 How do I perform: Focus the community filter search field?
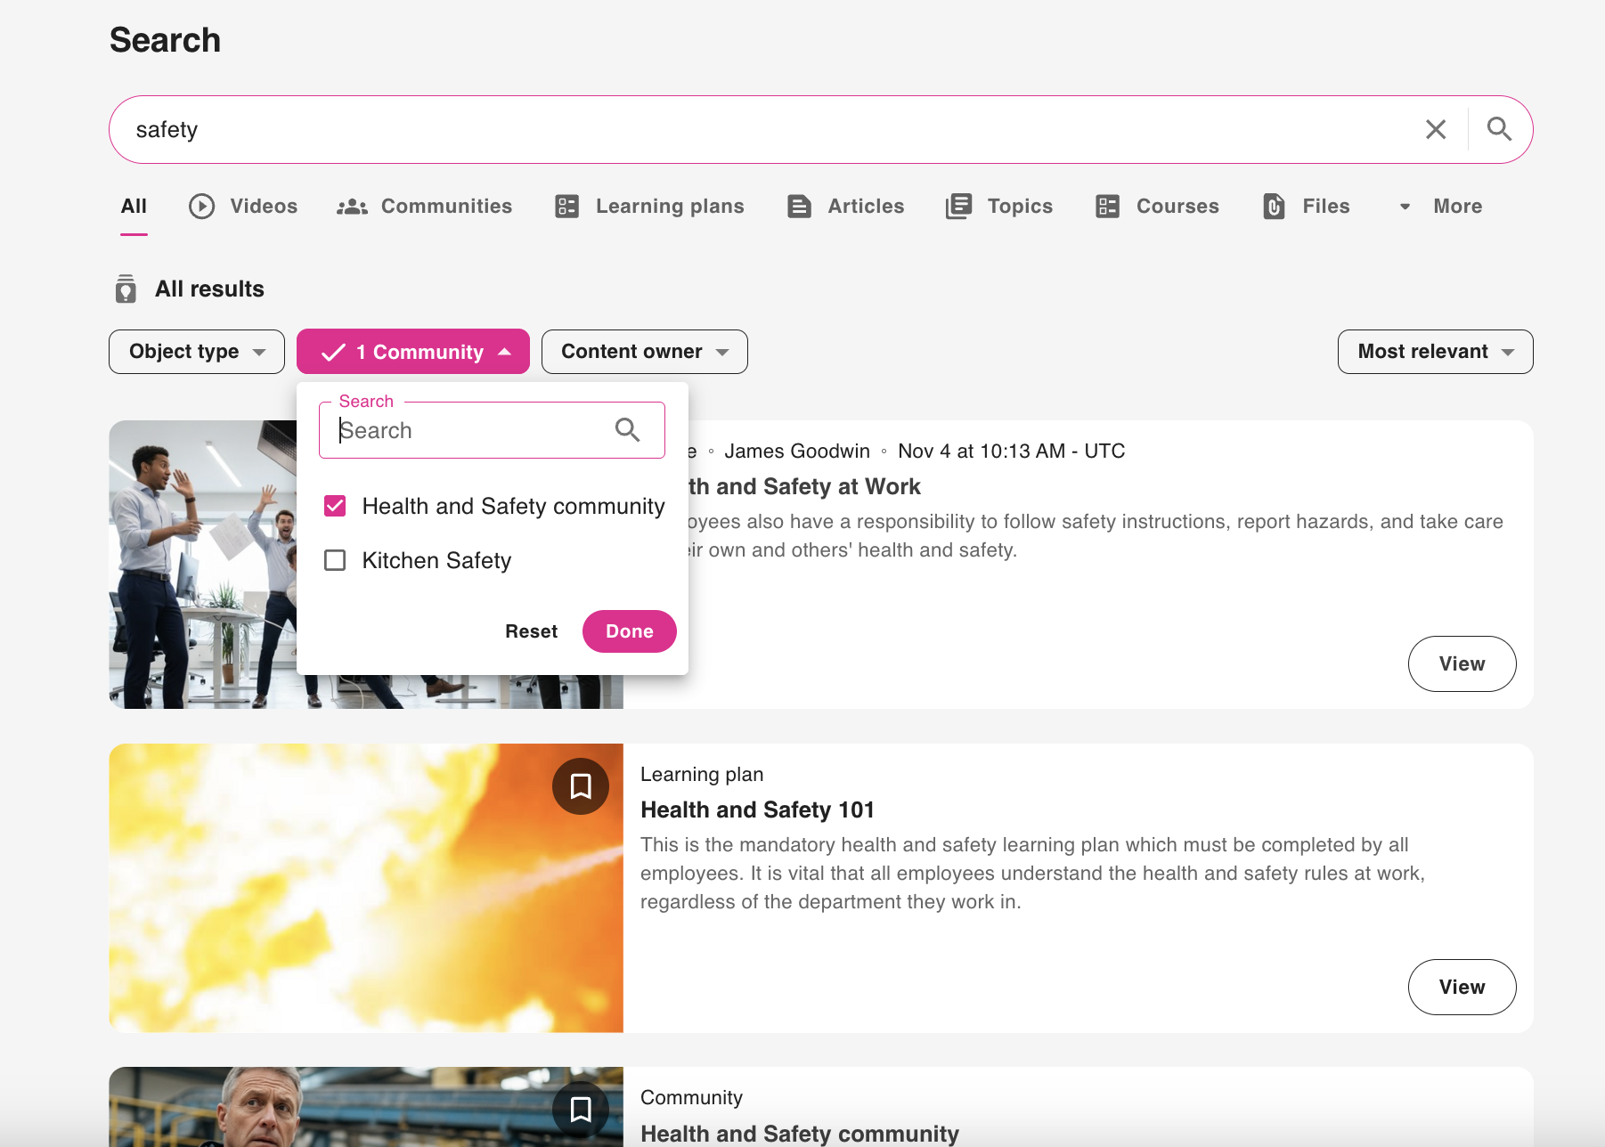472,431
